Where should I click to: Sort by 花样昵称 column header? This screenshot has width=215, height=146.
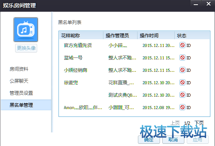pos(81,35)
